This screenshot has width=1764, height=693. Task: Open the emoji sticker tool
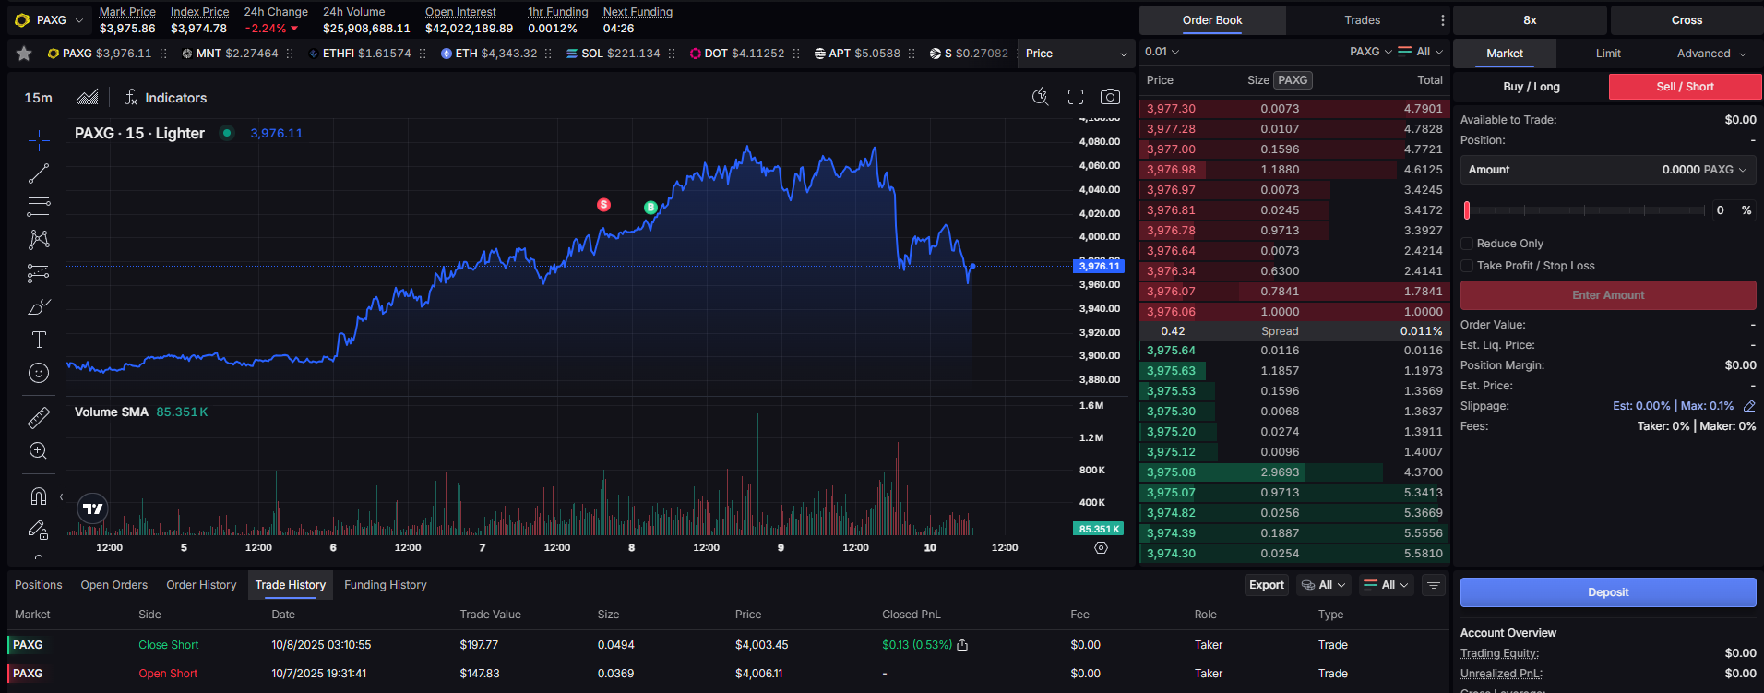coord(39,373)
